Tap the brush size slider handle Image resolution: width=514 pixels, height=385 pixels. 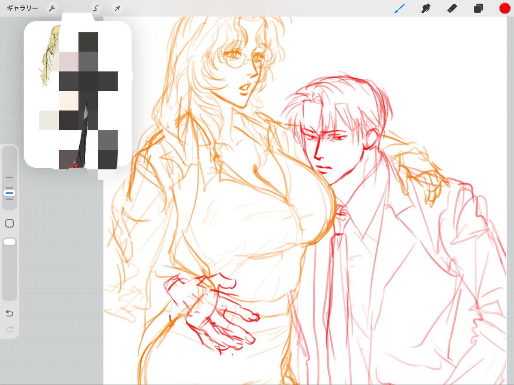point(9,193)
